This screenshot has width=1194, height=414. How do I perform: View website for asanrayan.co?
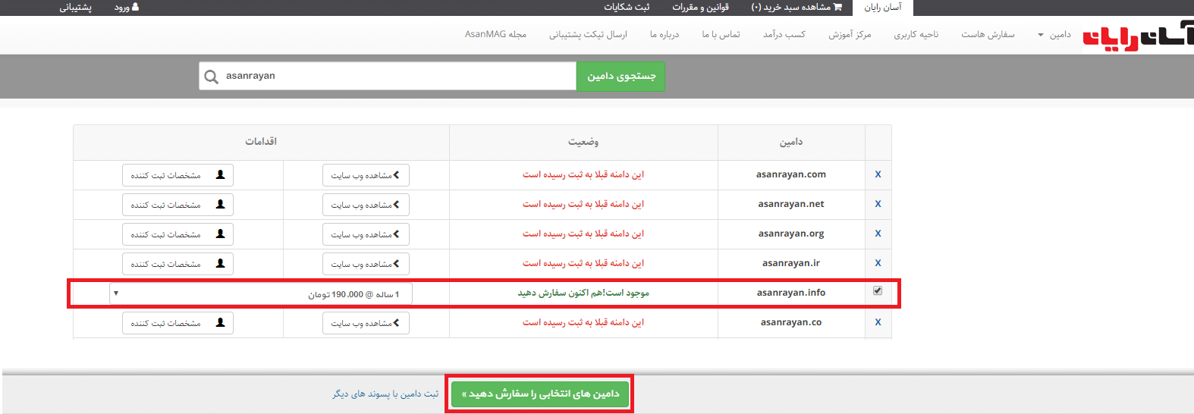coord(366,323)
